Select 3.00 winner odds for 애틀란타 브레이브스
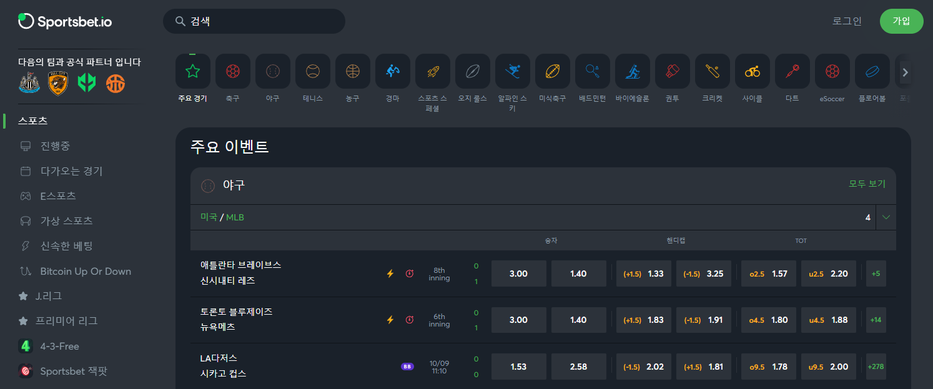The image size is (933, 389). 518,273
